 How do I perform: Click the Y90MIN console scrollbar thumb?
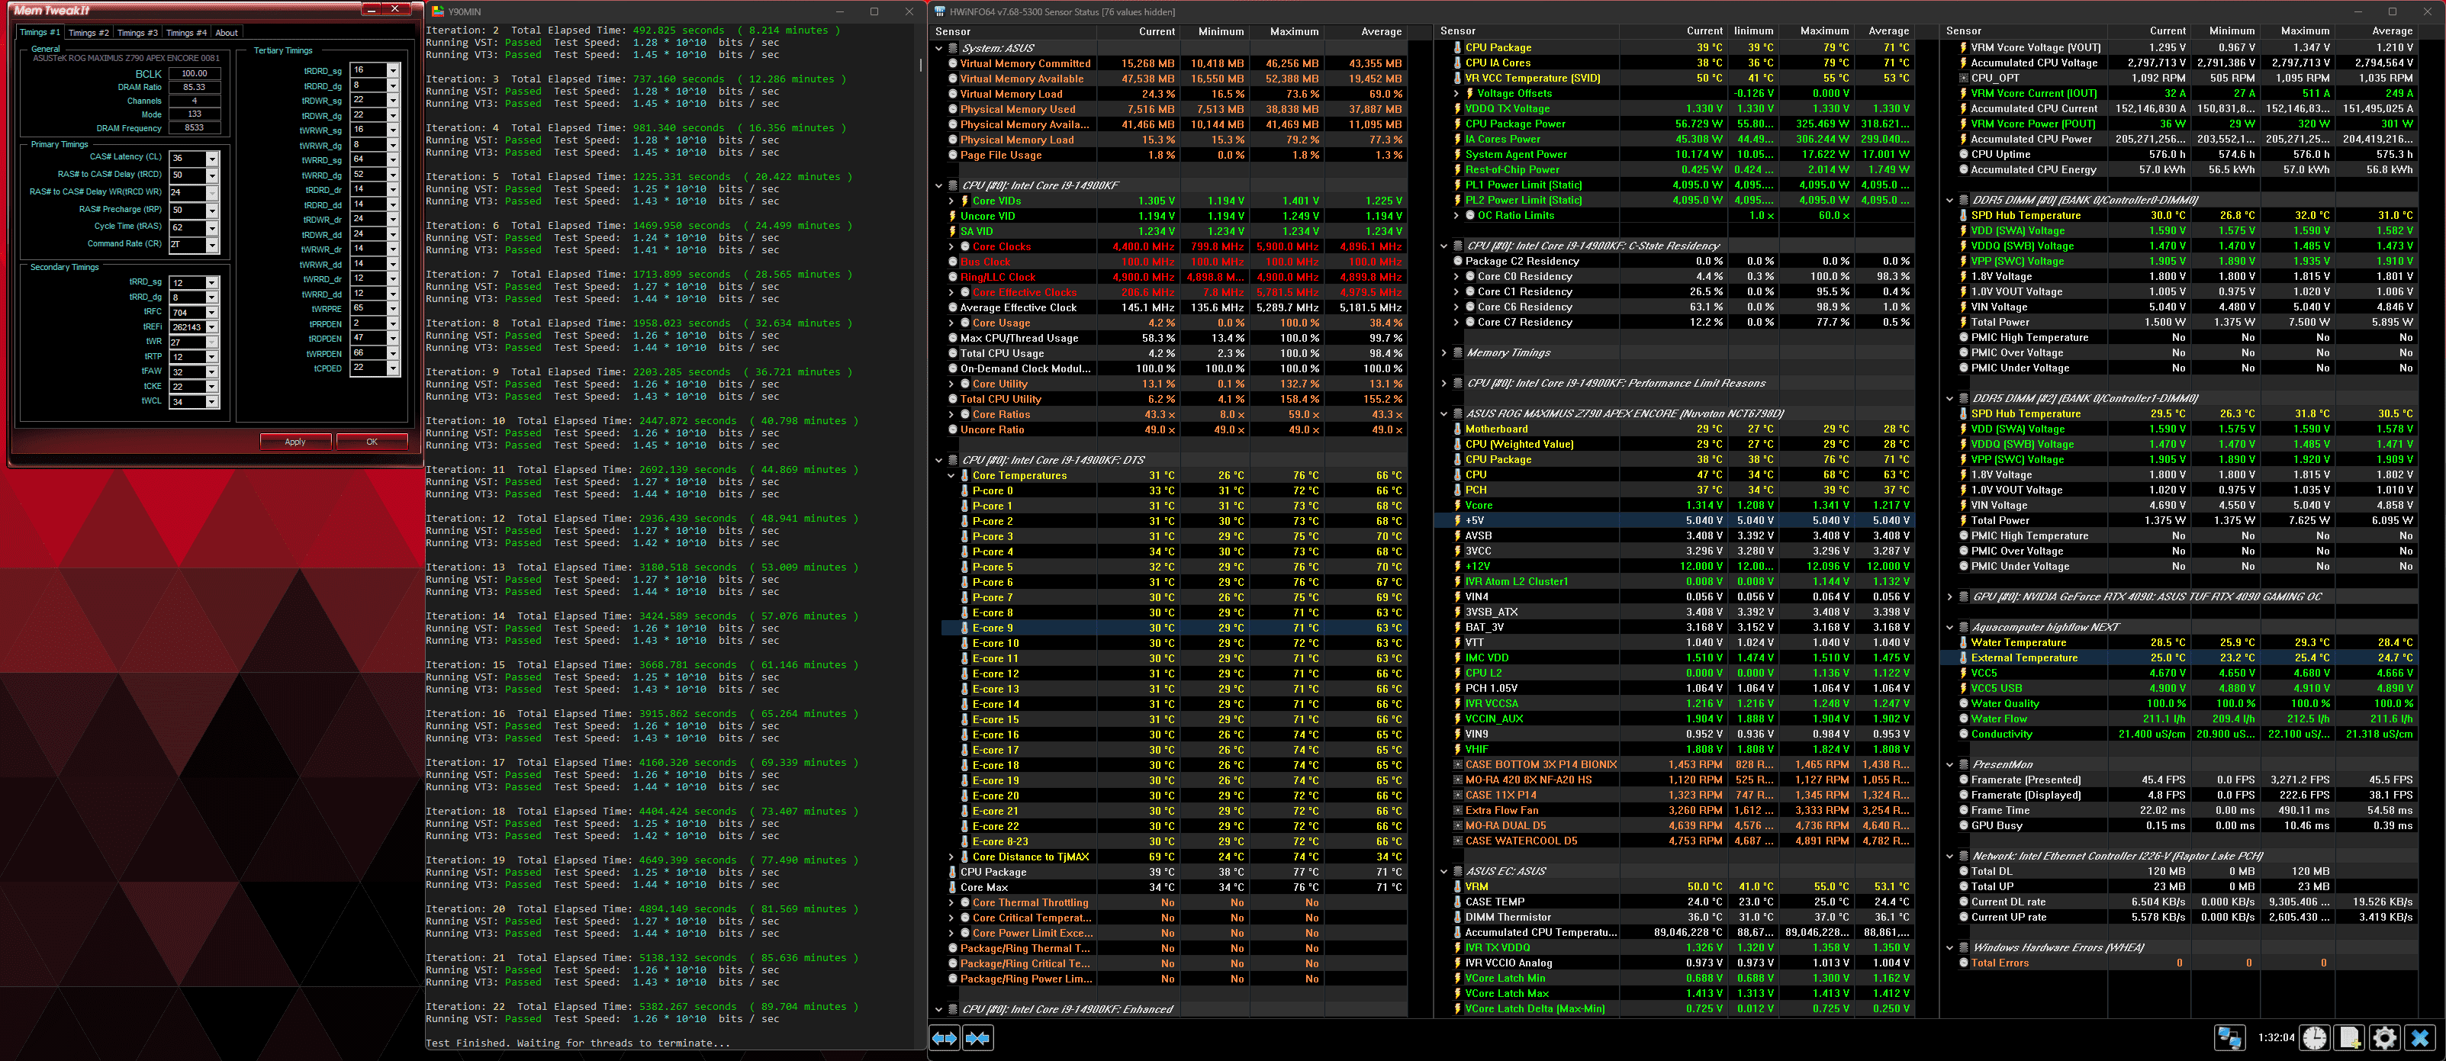tap(920, 65)
